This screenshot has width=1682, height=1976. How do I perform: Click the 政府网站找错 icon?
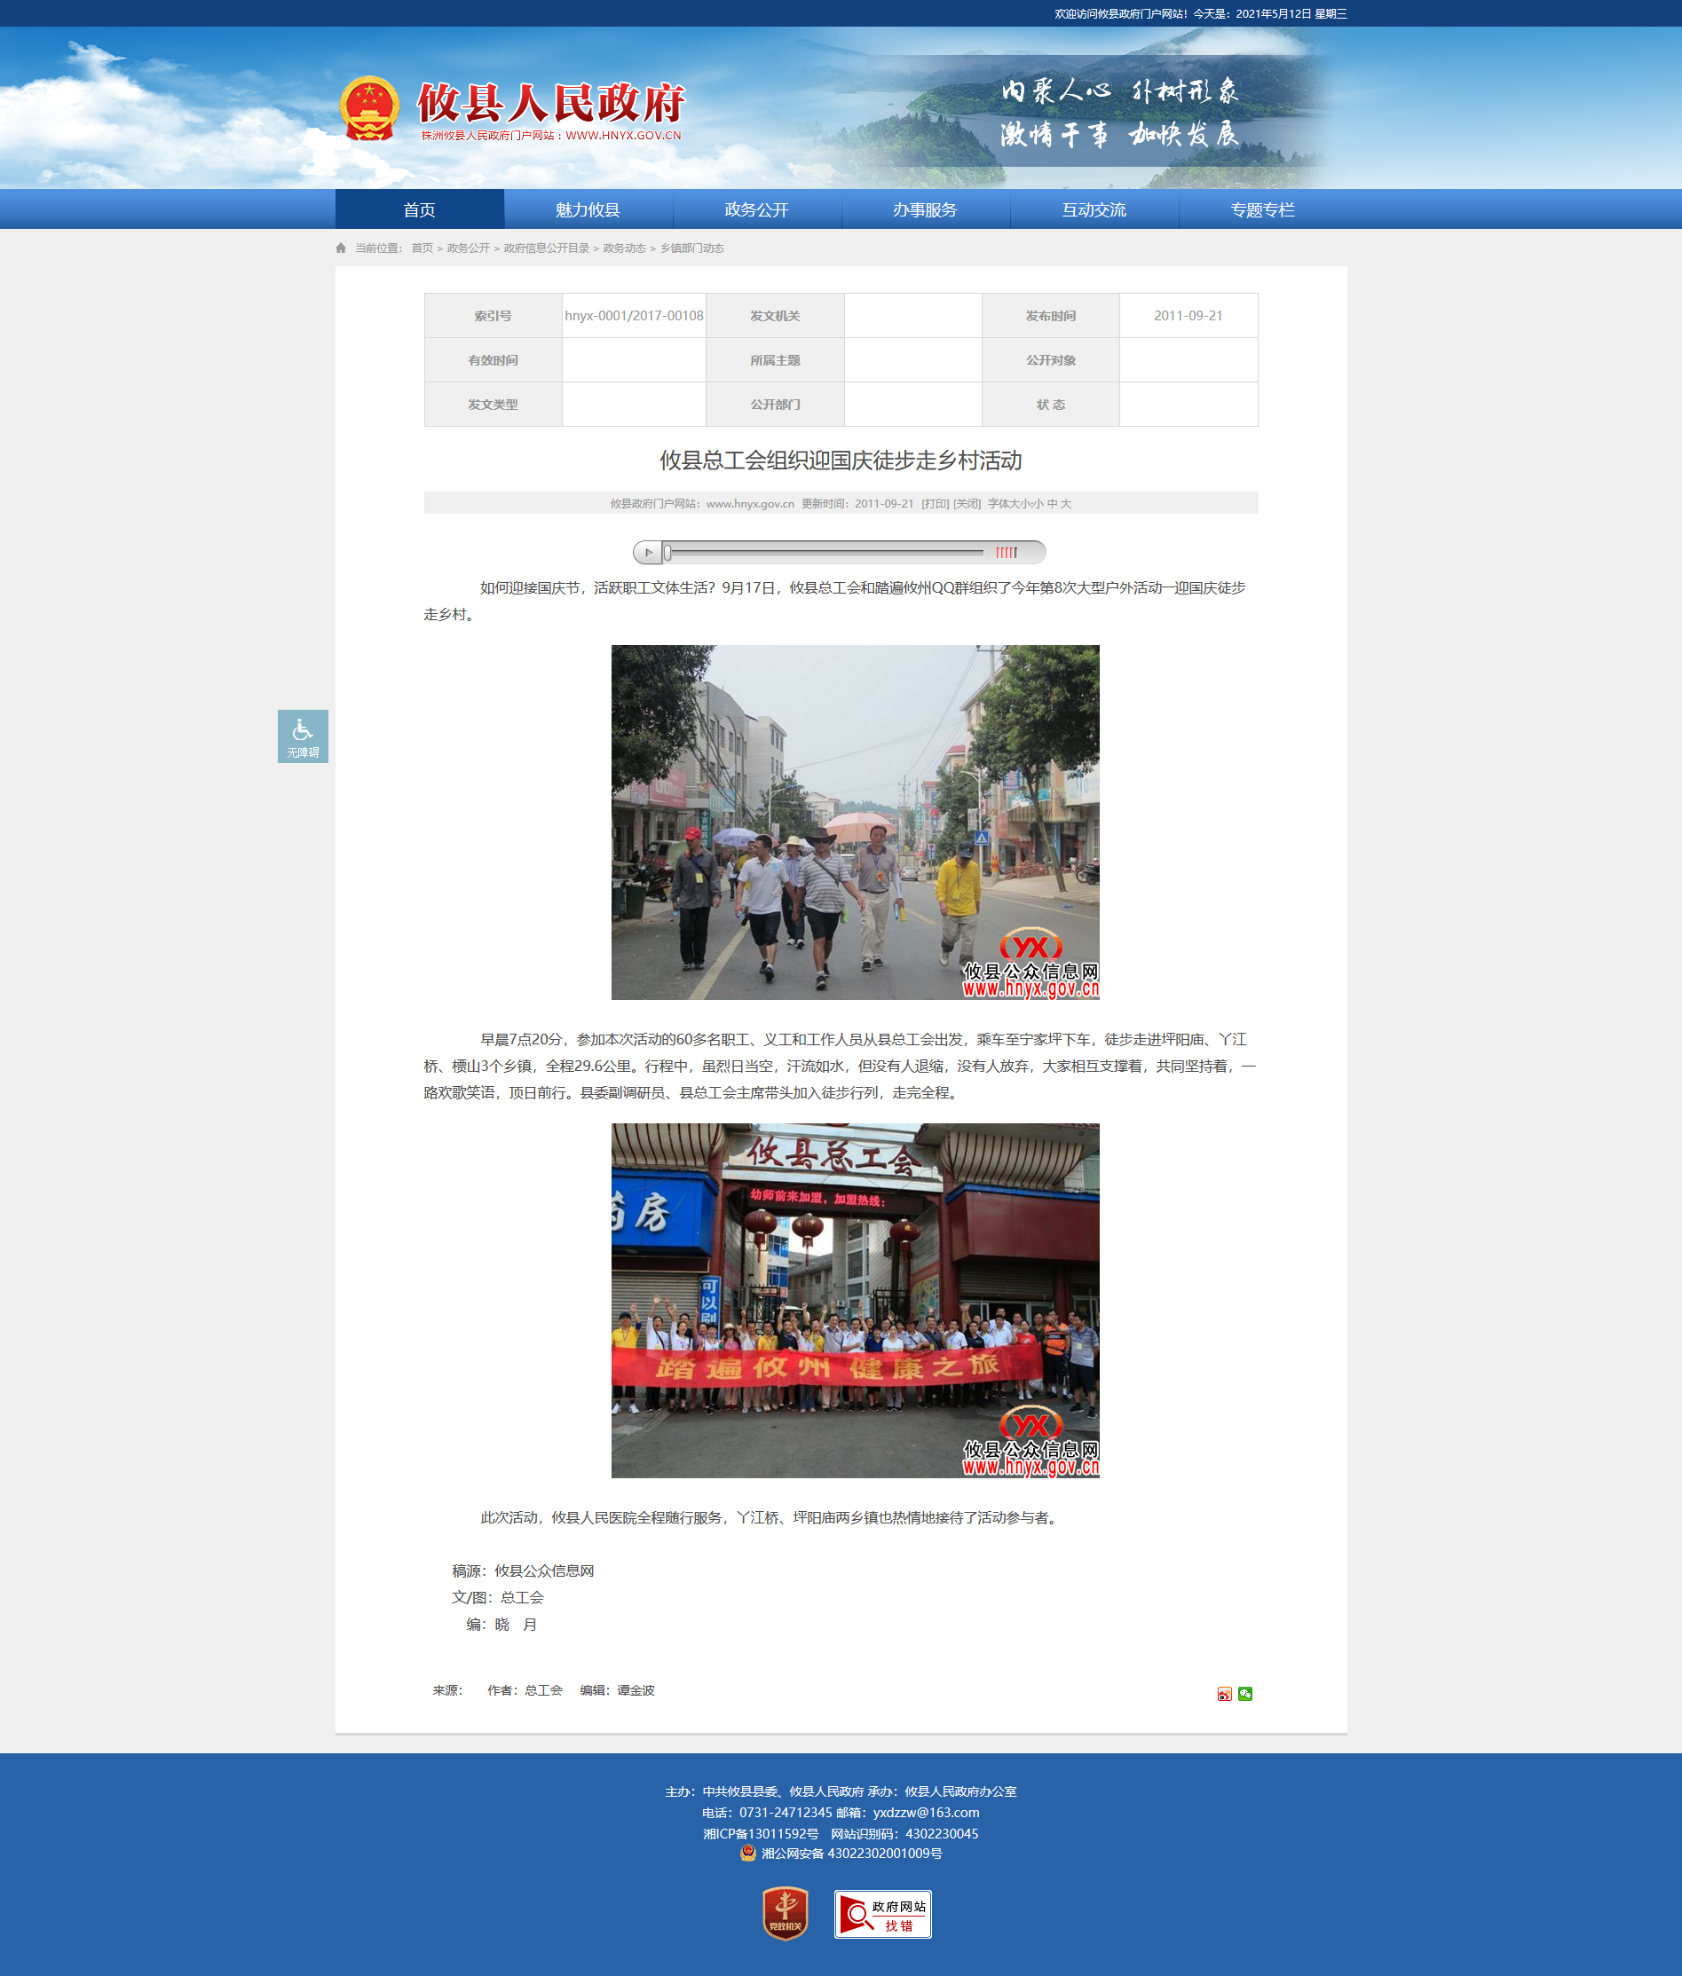tap(883, 1914)
